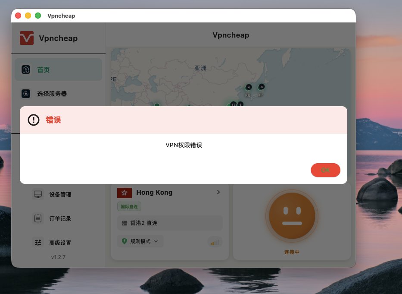The width and height of the screenshot is (402, 294).
Task: Expand the Hong Kong location chevron
Action: pos(218,192)
